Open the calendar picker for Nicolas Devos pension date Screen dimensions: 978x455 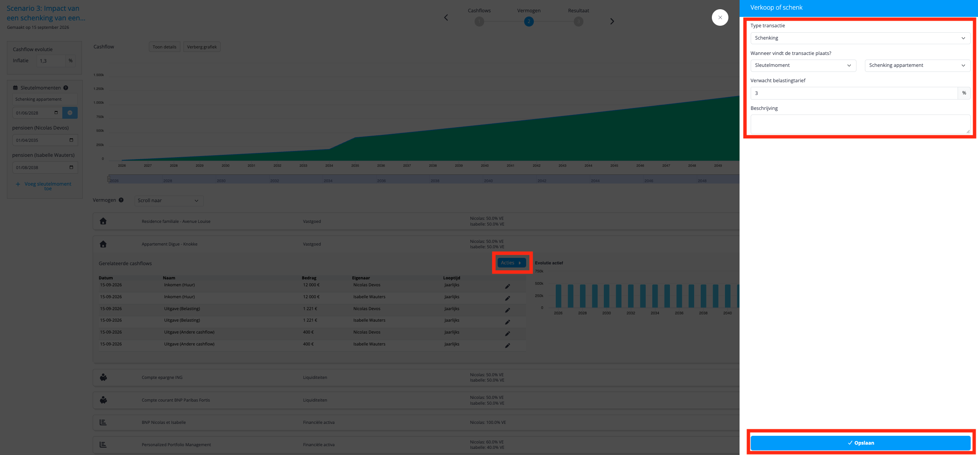tap(71, 140)
